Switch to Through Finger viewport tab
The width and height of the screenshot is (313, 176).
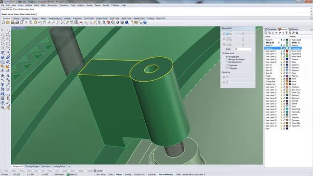32,166
